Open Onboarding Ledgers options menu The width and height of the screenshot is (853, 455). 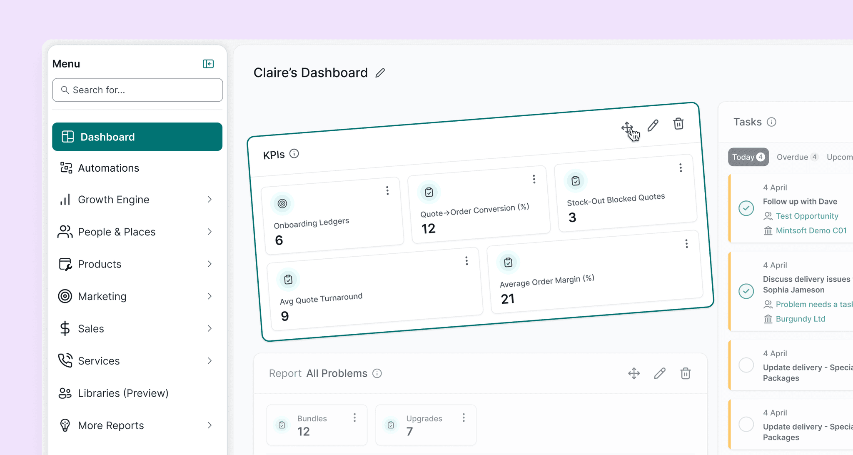387,190
